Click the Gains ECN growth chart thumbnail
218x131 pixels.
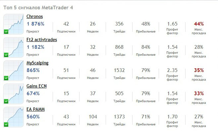(14, 94)
